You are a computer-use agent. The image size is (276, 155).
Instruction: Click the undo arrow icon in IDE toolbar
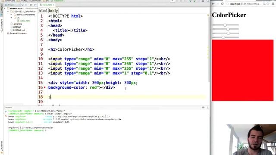tap(203, 1)
